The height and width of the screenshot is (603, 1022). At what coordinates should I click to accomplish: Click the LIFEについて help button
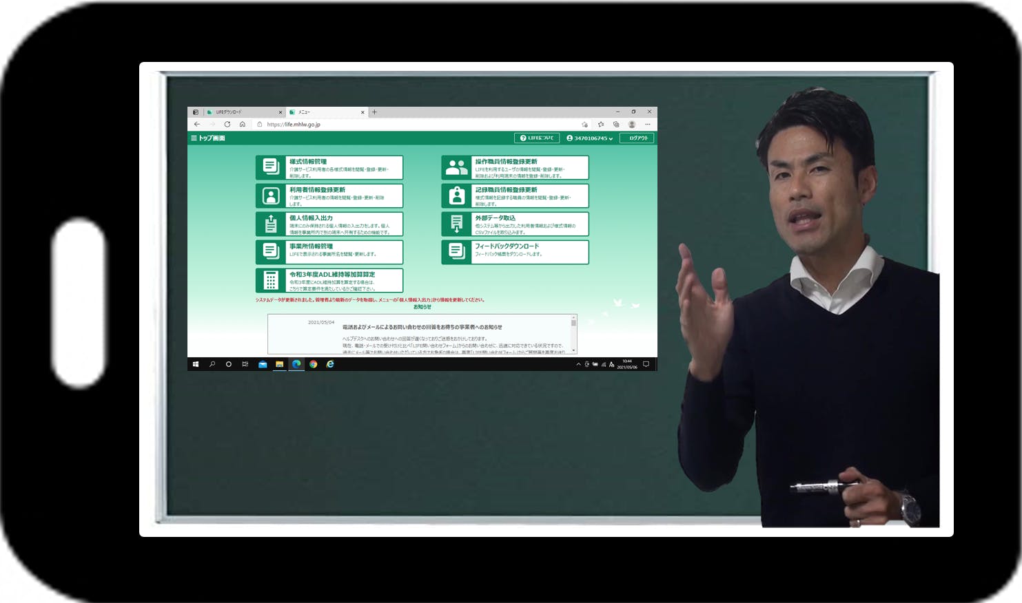(x=537, y=138)
